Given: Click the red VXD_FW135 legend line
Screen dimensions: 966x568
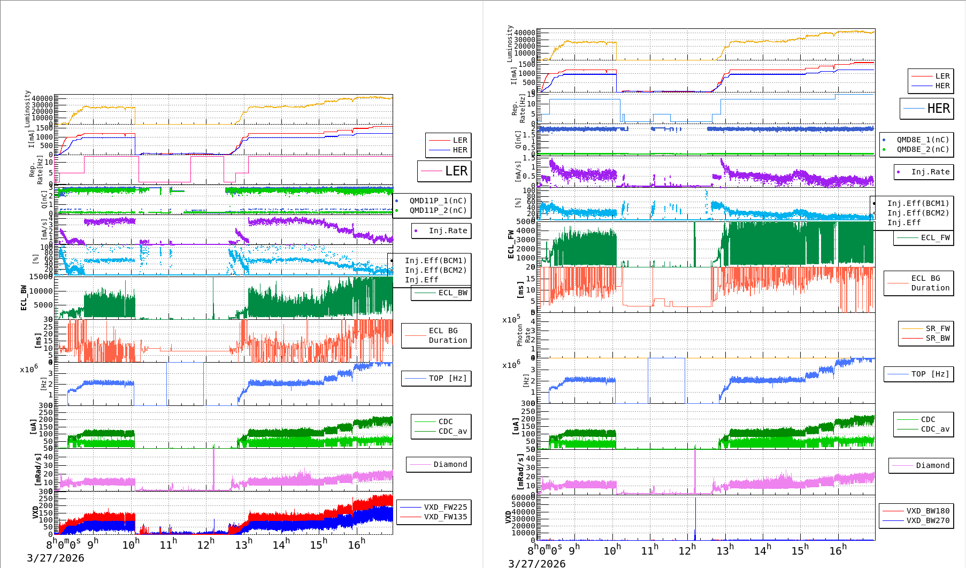Looking at the screenshot, I should (x=411, y=517).
